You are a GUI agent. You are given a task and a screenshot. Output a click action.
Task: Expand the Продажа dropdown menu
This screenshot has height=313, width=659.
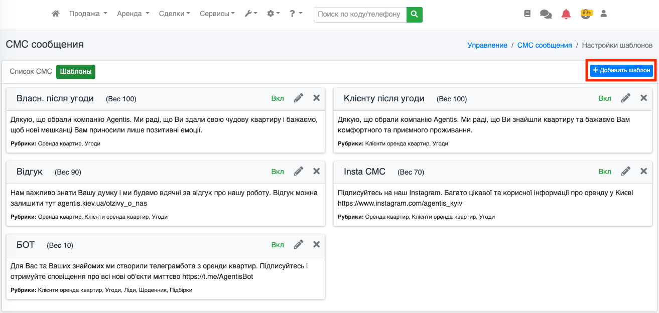88,14
